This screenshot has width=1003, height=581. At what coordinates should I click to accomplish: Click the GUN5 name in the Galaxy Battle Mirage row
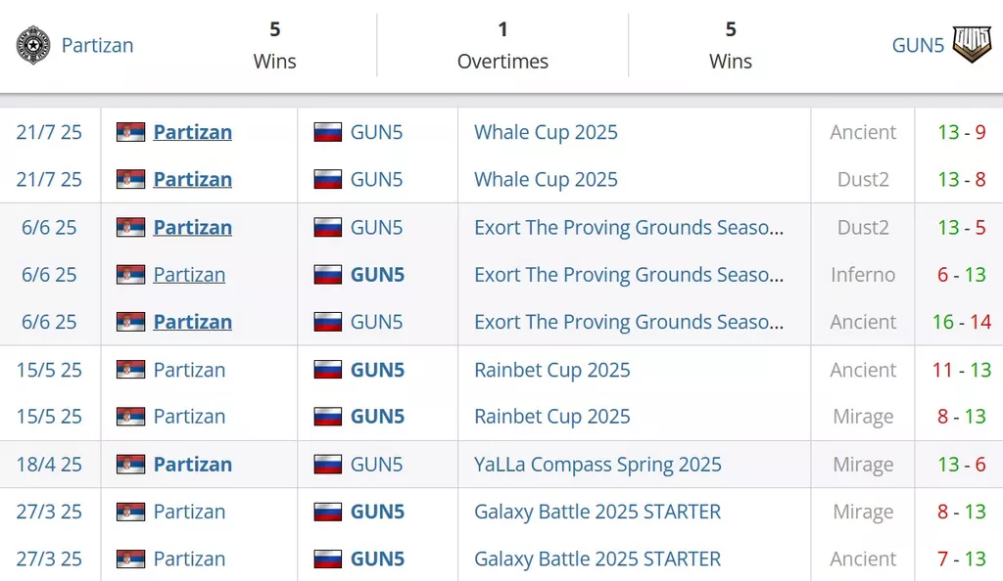[377, 512]
